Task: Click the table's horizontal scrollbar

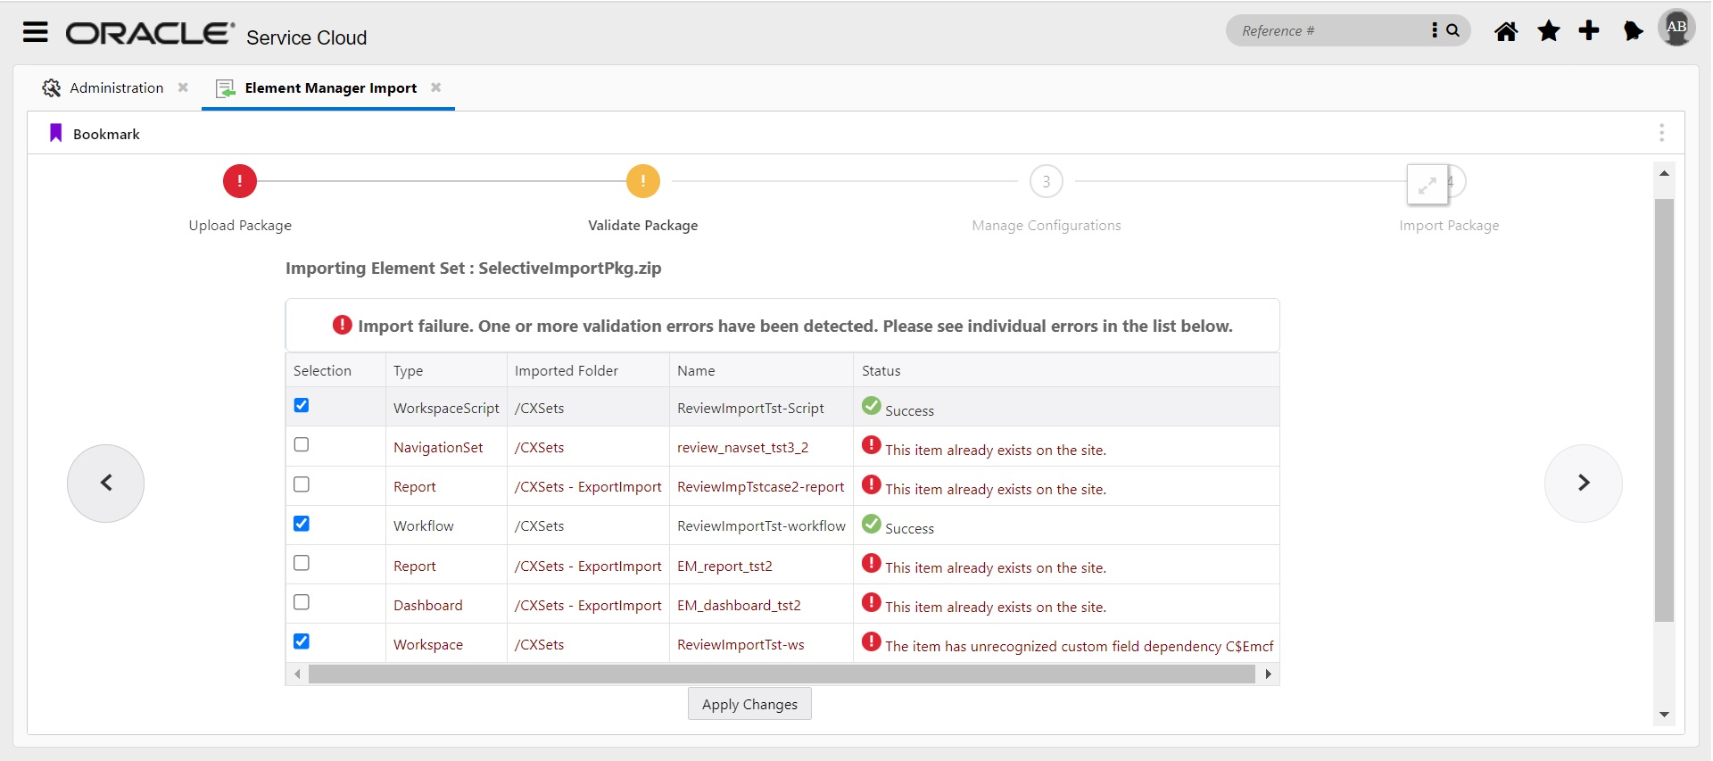Action: [781, 674]
